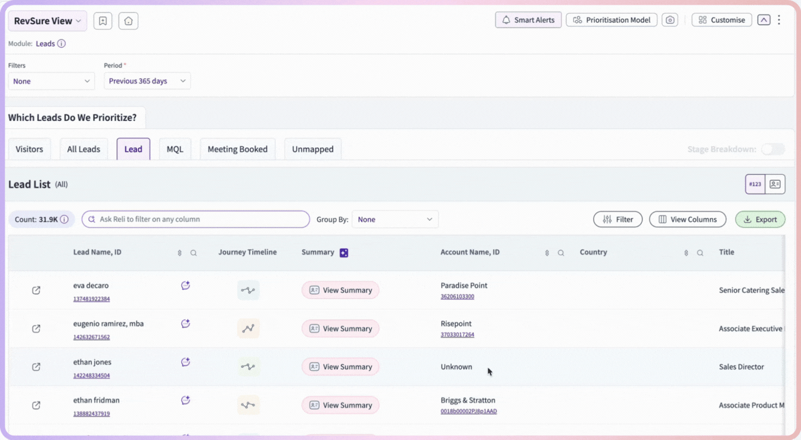Open the Meeting Booked tab
The height and width of the screenshot is (440, 801).
point(238,149)
